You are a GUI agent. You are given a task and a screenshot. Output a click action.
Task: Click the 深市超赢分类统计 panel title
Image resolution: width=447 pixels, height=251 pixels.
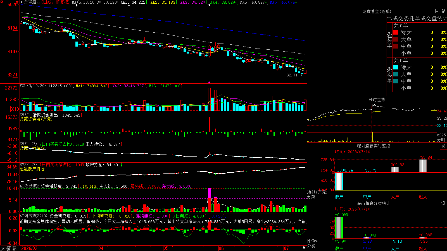374,203
